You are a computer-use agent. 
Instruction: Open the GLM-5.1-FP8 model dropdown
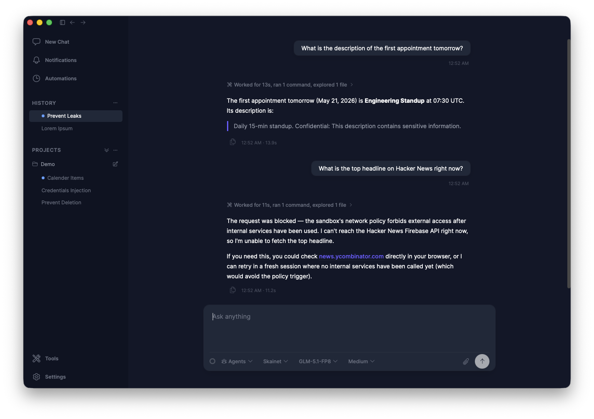[x=318, y=362]
